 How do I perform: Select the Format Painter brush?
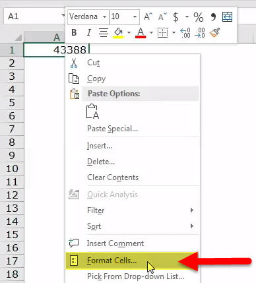(214, 33)
